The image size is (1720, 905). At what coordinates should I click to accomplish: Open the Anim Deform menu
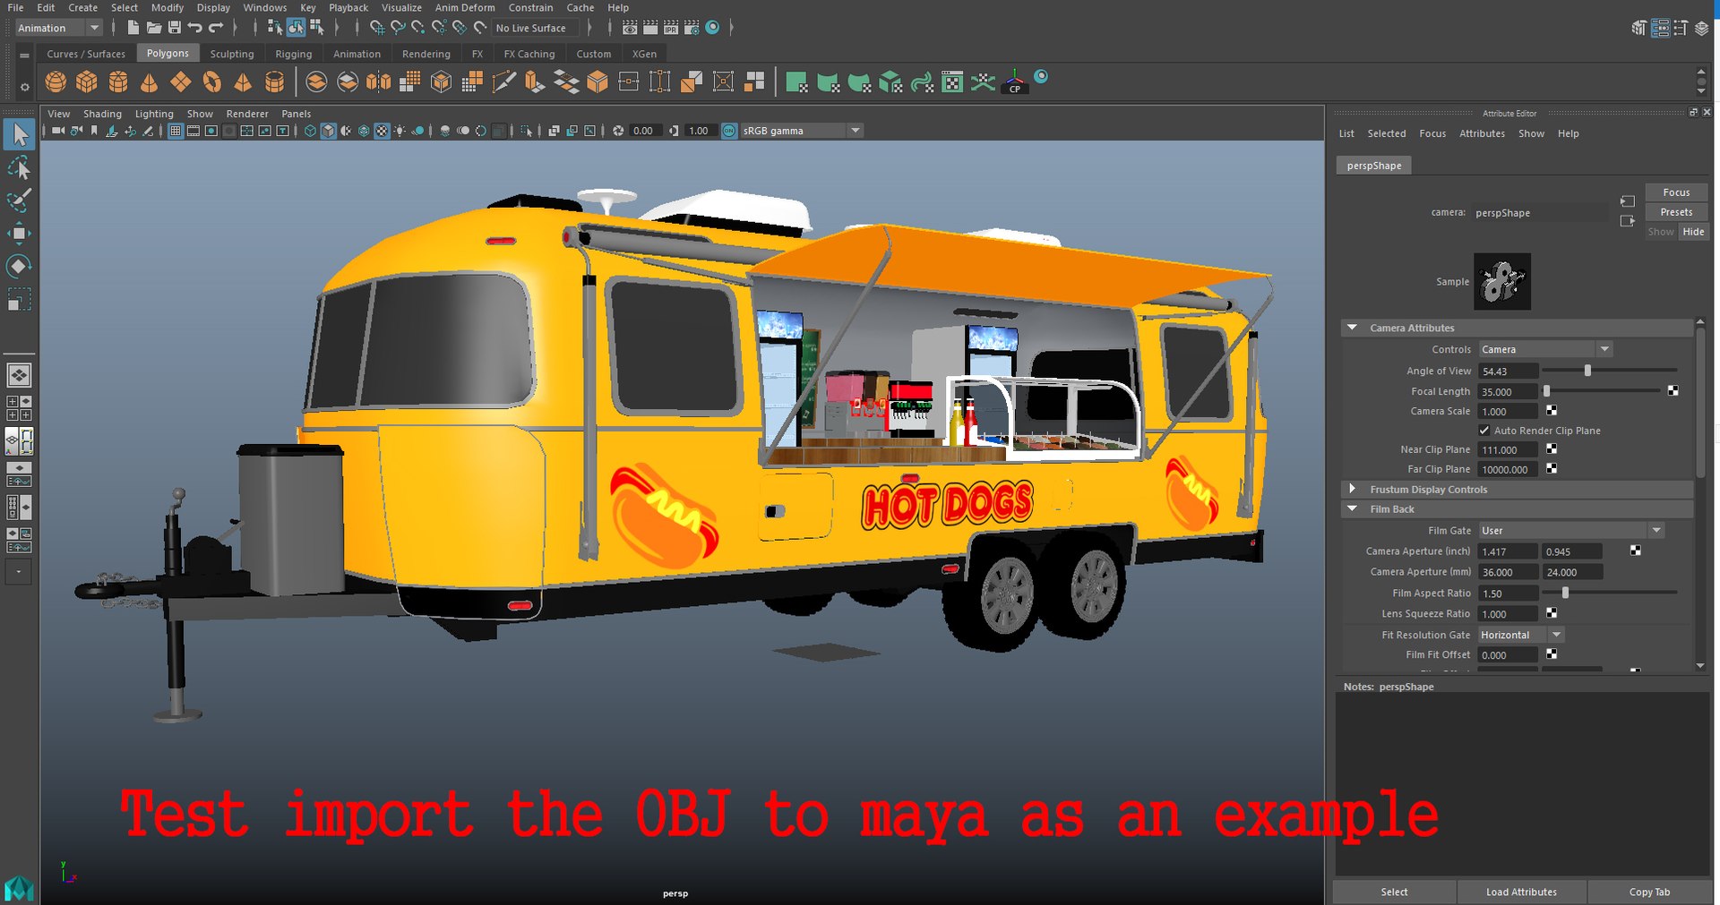[x=465, y=7]
